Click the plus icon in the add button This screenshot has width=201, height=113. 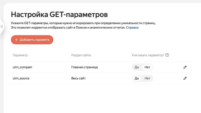(16, 40)
